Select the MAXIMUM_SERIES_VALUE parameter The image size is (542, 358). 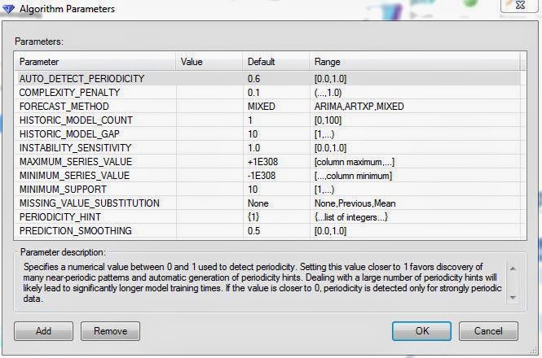pyautogui.click(x=76, y=162)
